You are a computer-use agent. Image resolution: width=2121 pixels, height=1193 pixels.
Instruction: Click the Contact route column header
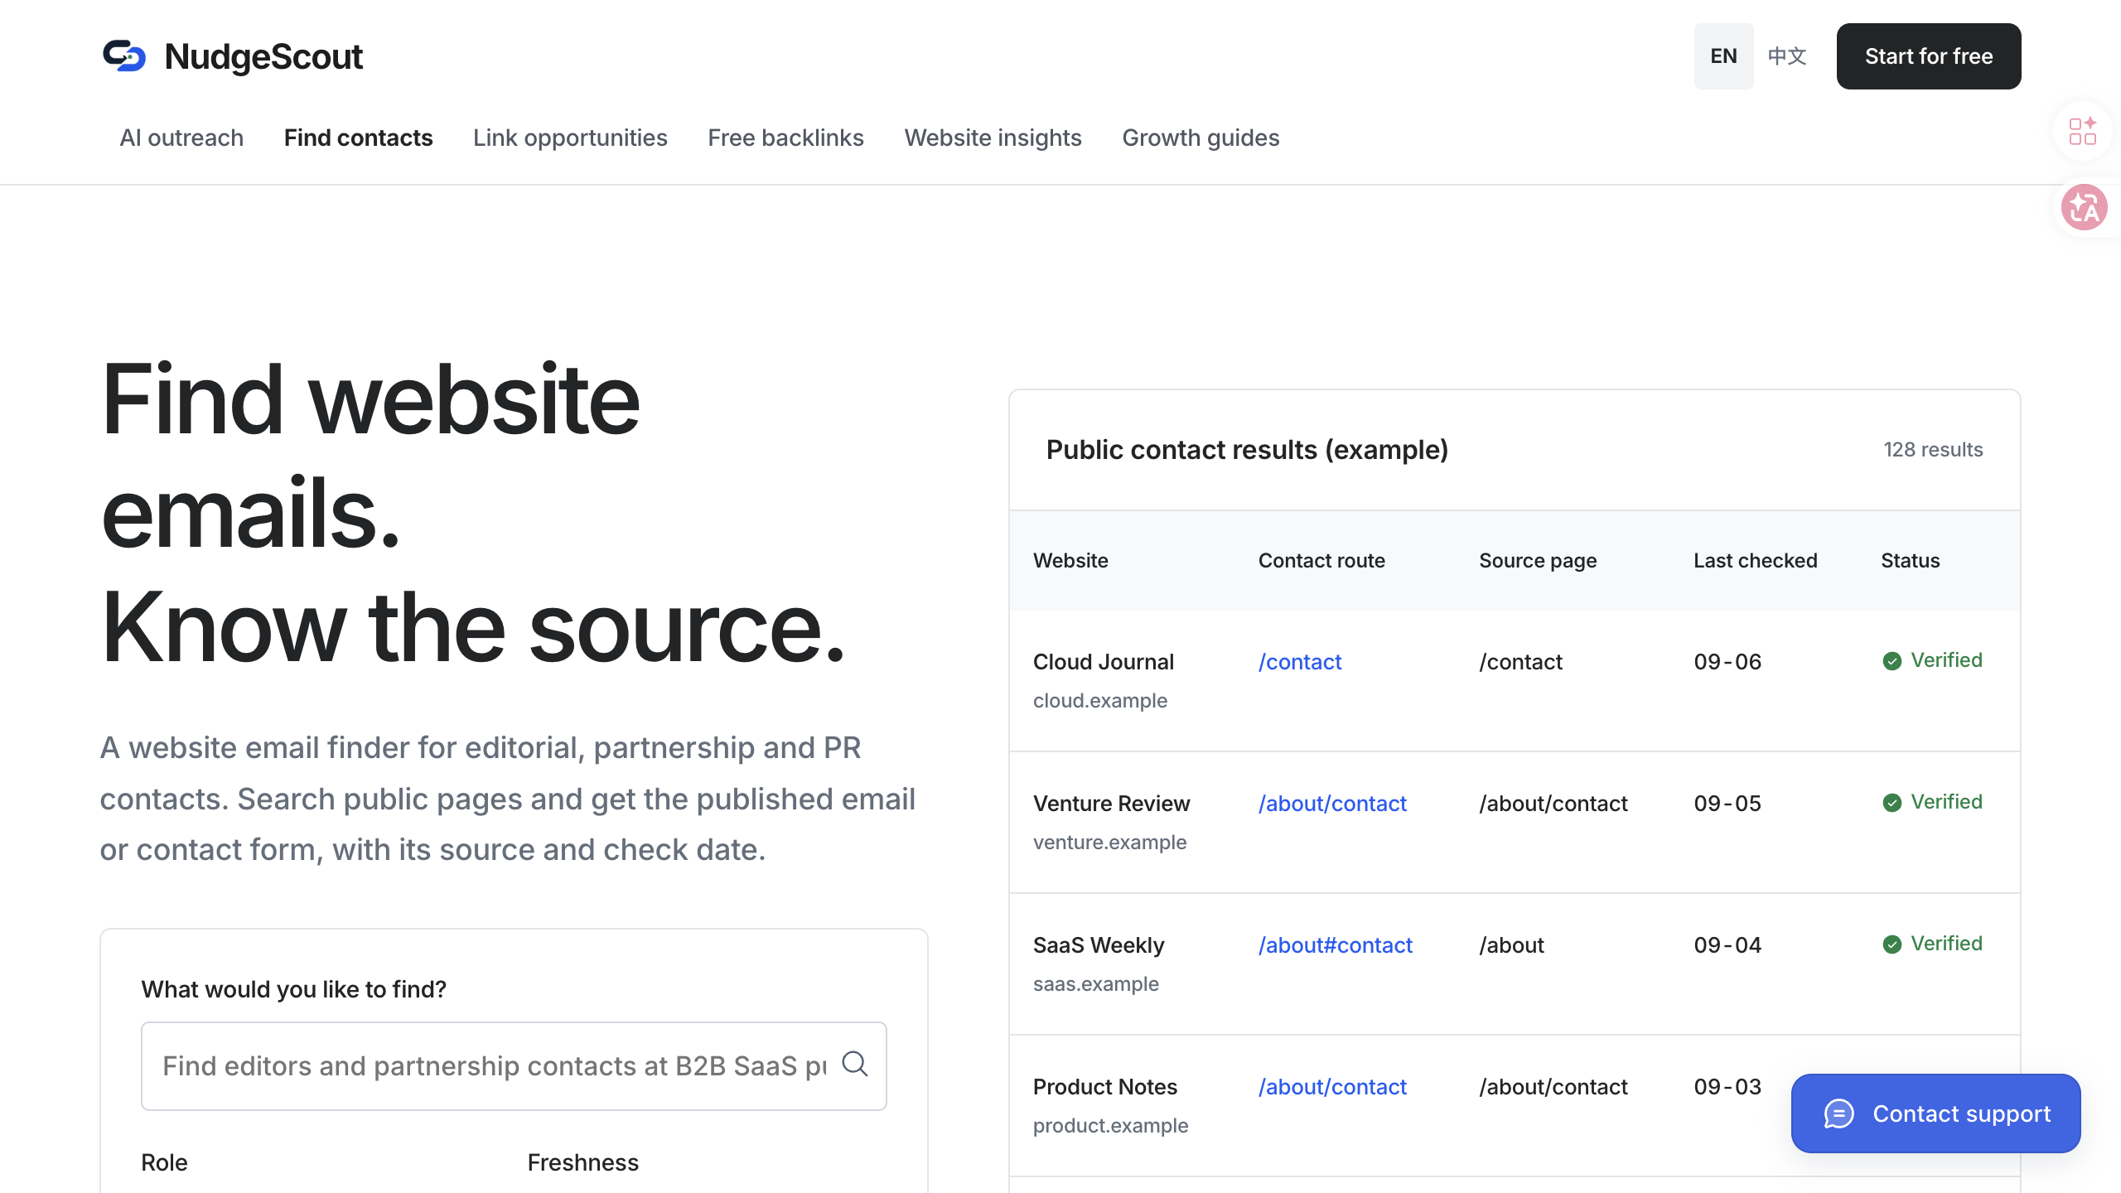[1321, 561]
